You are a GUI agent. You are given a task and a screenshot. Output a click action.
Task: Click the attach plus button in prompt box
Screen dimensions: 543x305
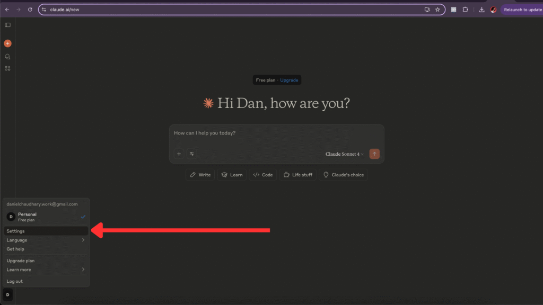click(179, 154)
